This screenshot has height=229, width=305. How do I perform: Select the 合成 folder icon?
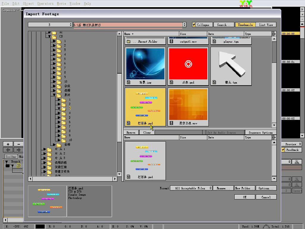tap(59, 86)
